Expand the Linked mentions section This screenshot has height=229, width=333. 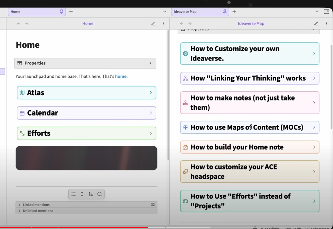tap(19, 204)
